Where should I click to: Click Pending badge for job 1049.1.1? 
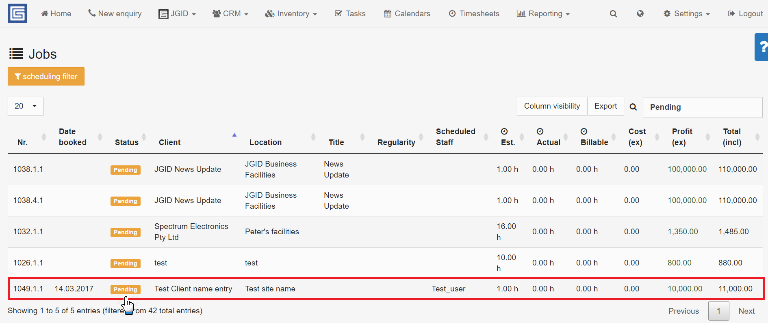coord(126,289)
